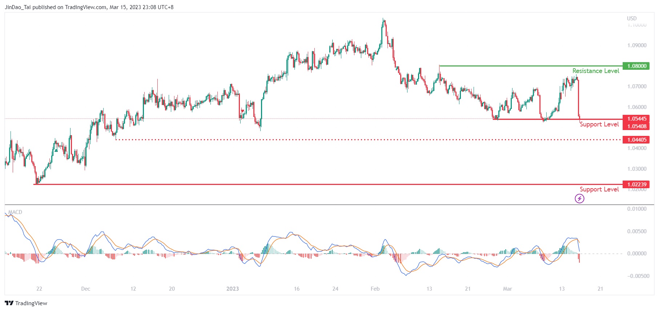Viewport: 659px width, 311px height.
Task: Click the Support Level text near 1.05408
Action: [x=599, y=124]
